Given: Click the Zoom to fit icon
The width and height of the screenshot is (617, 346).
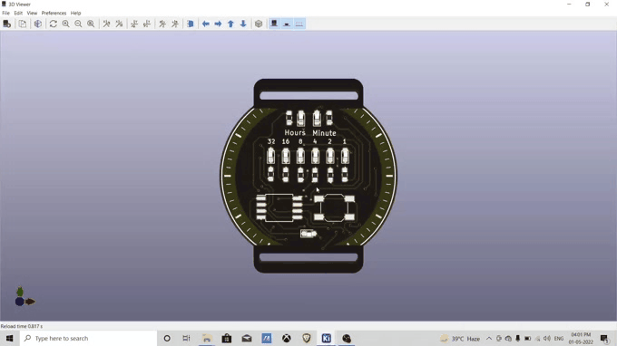Looking at the screenshot, I should [91, 24].
